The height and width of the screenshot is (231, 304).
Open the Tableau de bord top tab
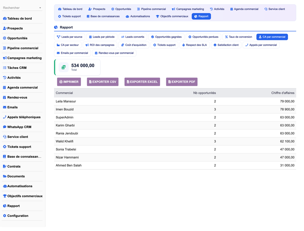coord(70,9)
